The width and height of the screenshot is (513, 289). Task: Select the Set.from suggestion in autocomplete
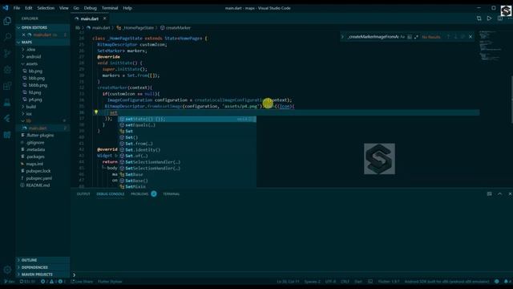(x=187, y=144)
